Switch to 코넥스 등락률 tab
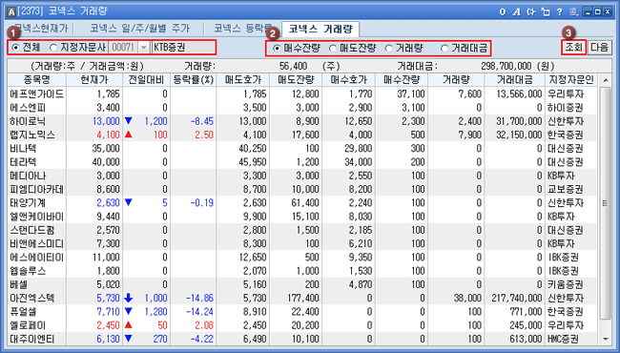 (243, 29)
